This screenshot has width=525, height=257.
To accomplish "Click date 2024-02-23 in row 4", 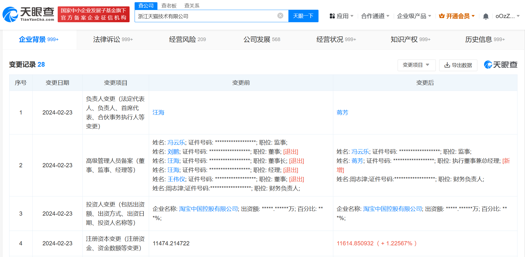I will (57, 243).
